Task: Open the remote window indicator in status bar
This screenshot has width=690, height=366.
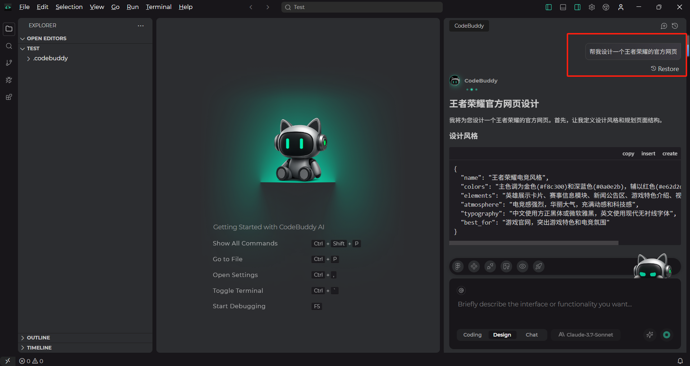Action: point(8,361)
